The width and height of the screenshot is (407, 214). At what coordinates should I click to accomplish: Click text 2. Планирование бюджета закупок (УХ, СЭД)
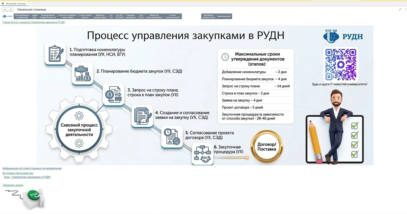(x=139, y=71)
